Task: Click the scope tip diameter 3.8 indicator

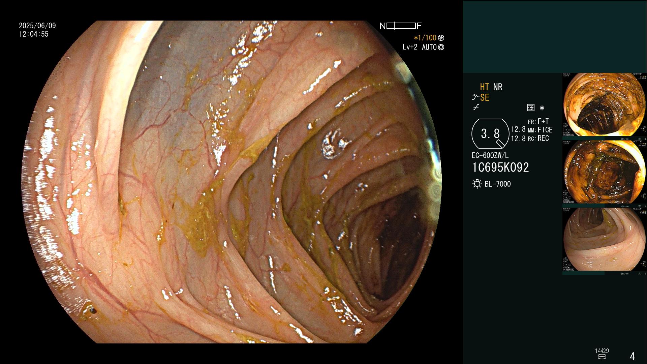Action: click(x=490, y=134)
